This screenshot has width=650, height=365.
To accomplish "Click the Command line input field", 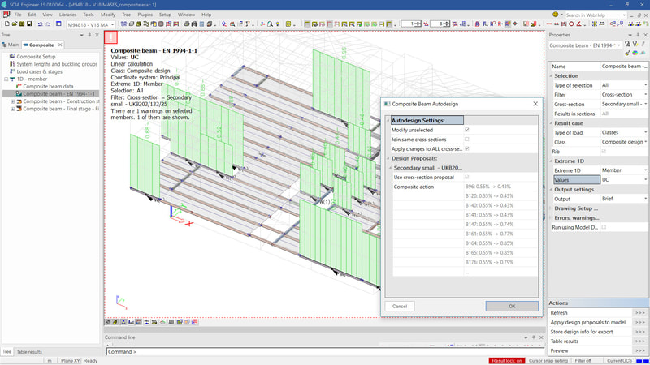I will click(326, 352).
